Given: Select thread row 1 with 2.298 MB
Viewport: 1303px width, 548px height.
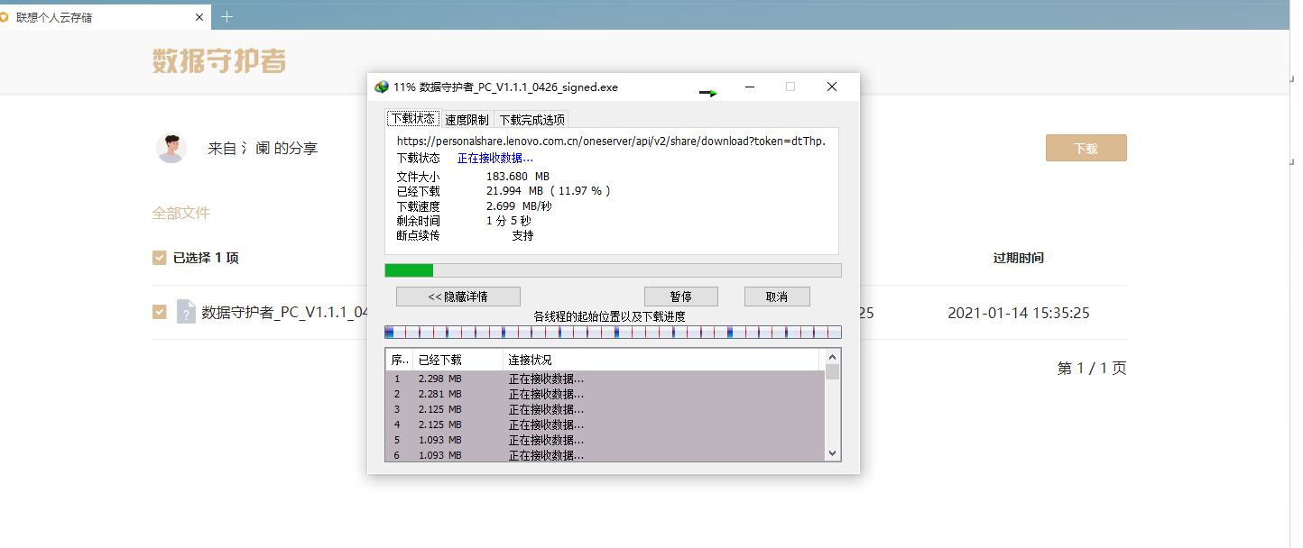Looking at the screenshot, I should [605, 379].
